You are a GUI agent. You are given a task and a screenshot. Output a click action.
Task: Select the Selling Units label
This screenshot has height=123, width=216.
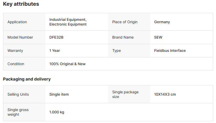click(x=18, y=94)
